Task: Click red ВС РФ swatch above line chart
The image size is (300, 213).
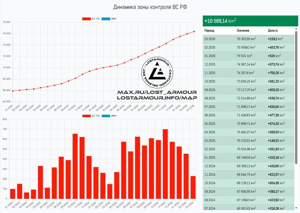Action: (86, 19)
